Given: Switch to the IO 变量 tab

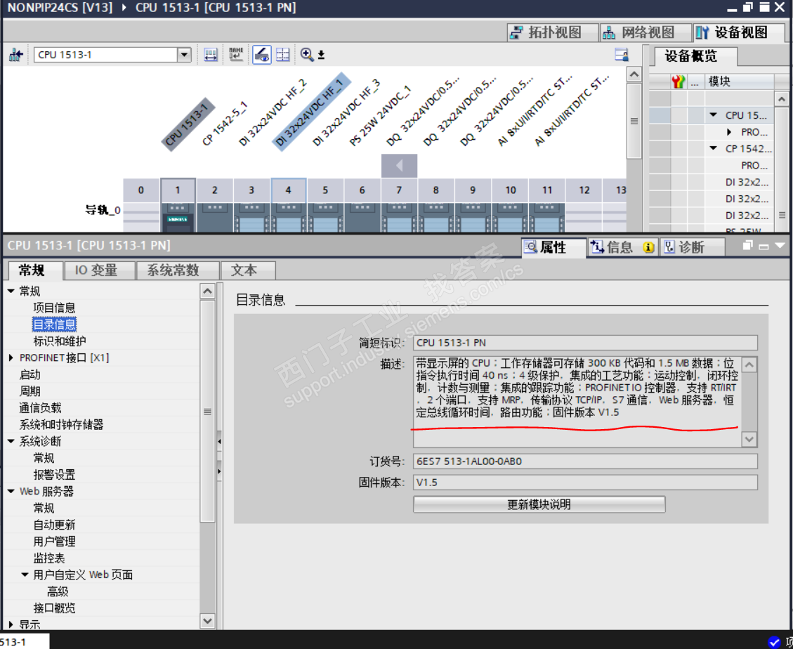Looking at the screenshot, I should tap(100, 270).
